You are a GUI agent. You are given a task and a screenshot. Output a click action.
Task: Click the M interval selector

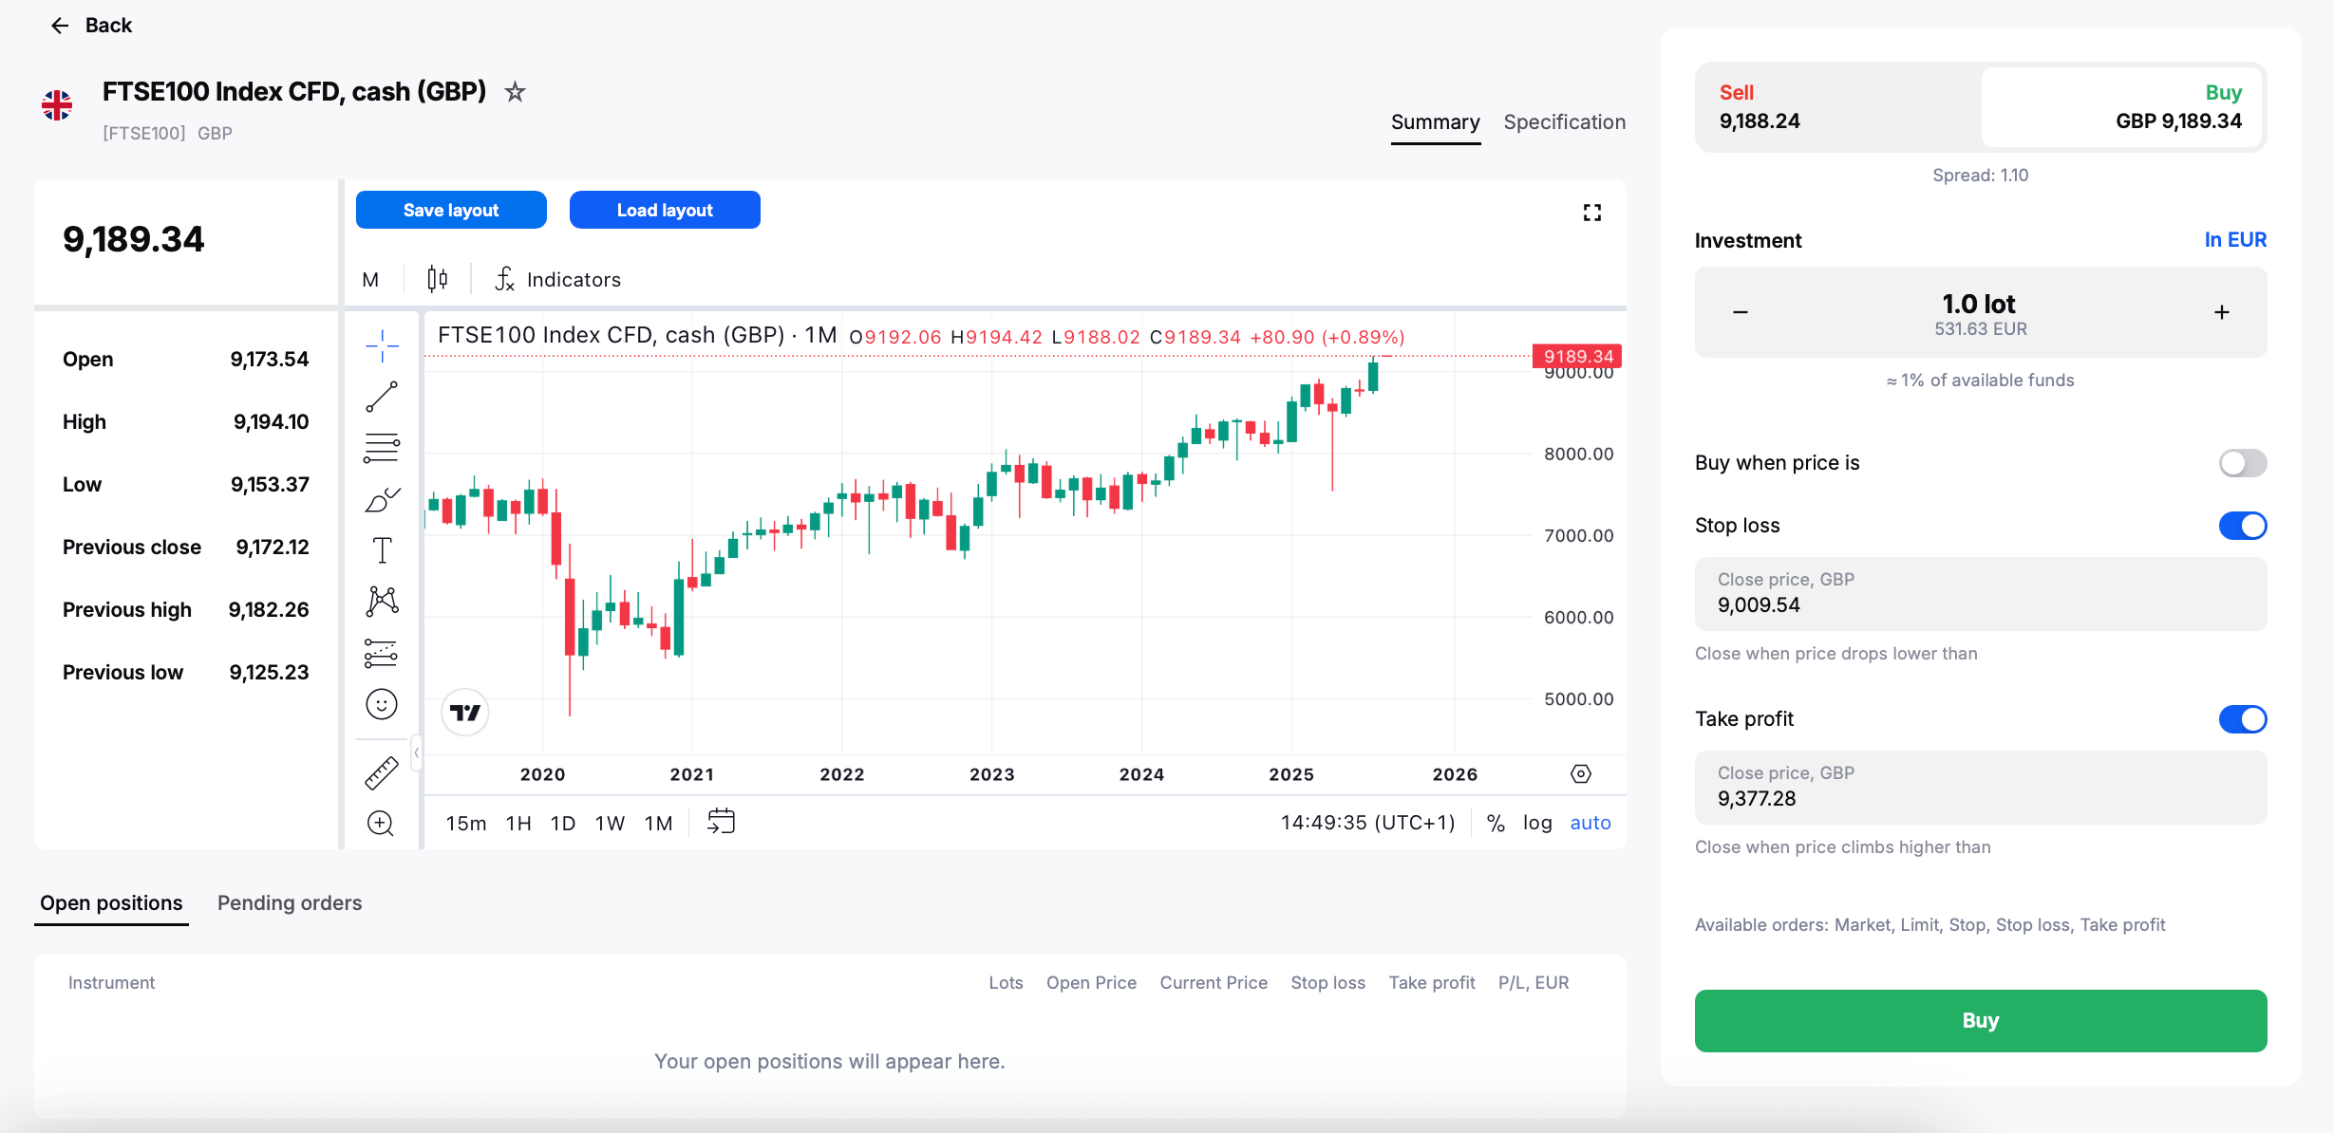(370, 280)
